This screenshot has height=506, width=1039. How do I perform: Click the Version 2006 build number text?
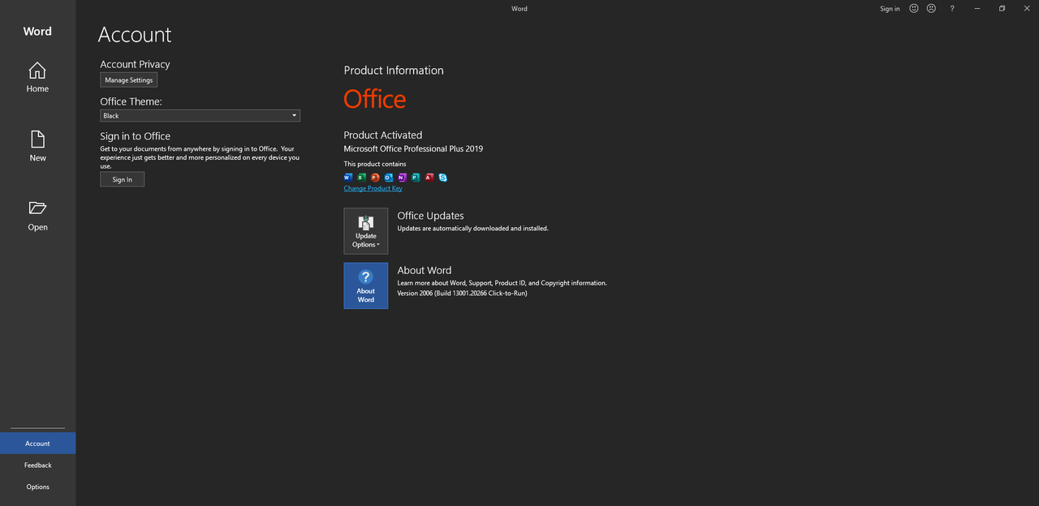tap(462, 293)
